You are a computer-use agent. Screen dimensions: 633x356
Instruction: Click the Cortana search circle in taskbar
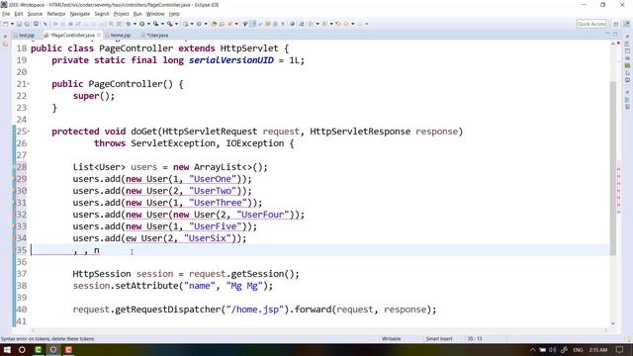tap(22, 349)
